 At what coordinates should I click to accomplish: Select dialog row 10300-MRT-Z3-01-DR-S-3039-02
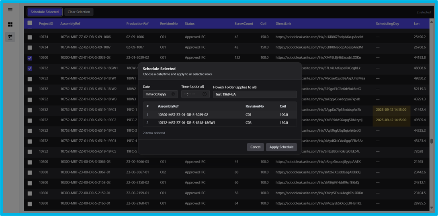pos(219,115)
